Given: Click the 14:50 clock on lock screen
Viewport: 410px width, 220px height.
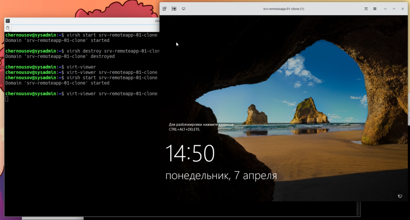Looking at the screenshot, I should 190,154.
